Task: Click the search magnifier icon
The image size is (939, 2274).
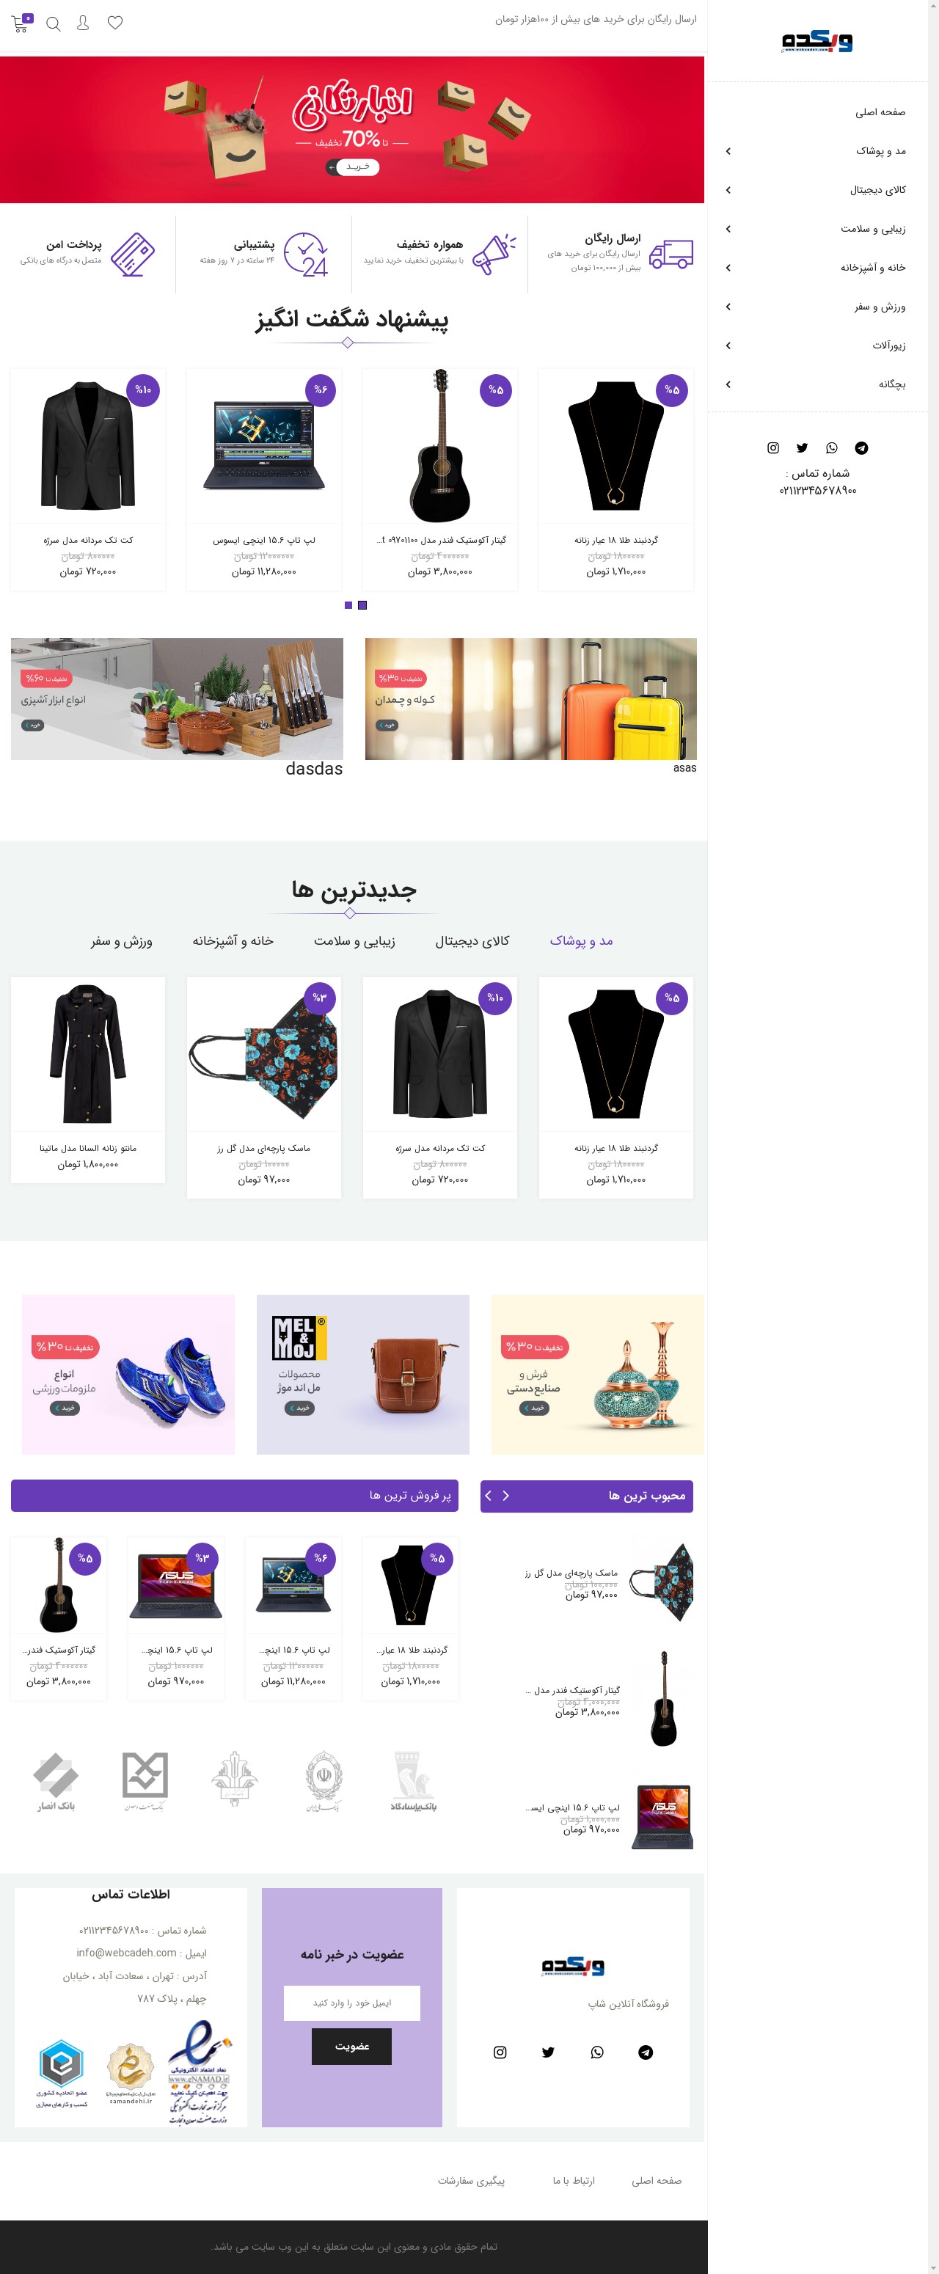Action: 53,23
